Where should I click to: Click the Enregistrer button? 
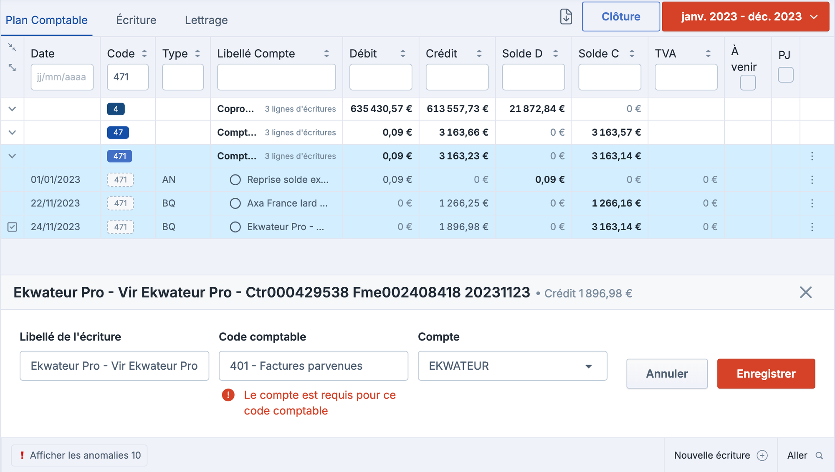766,374
